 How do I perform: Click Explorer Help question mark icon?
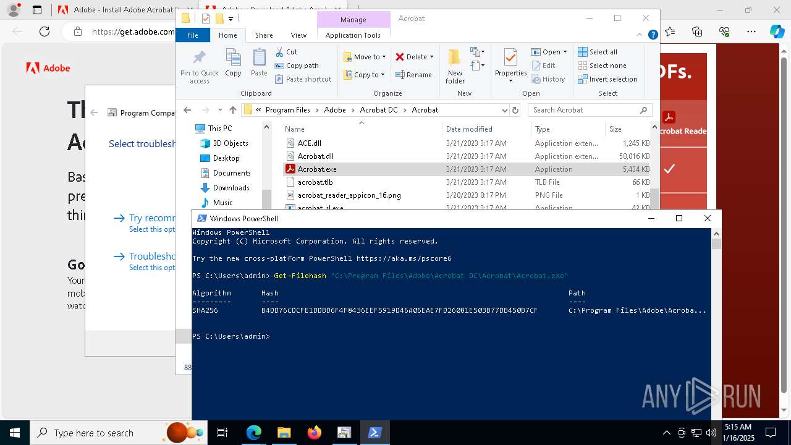point(653,35)
